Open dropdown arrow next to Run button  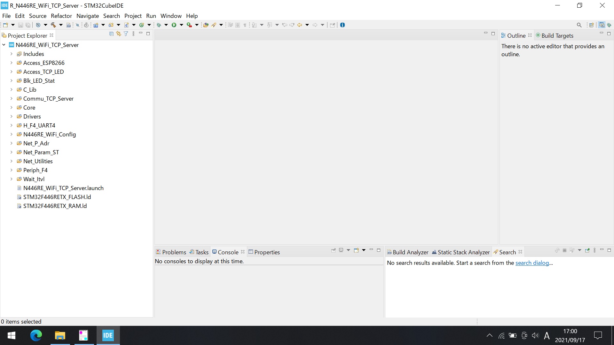181,25
